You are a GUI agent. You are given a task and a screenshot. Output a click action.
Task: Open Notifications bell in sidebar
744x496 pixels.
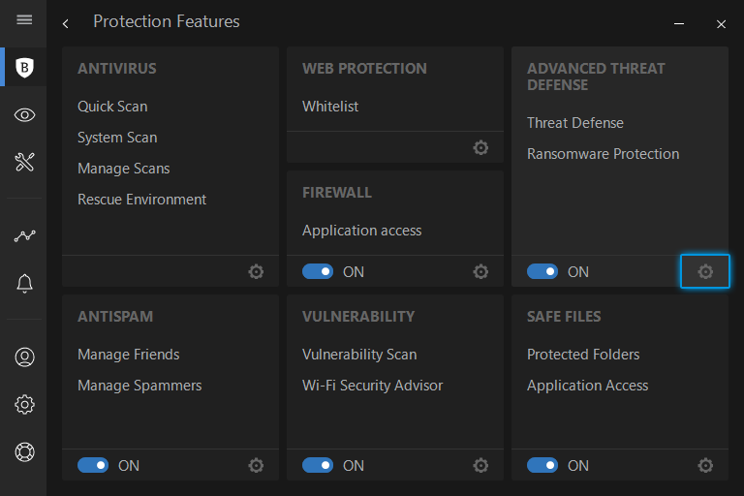pyautogui.click(x=24, y=284)
